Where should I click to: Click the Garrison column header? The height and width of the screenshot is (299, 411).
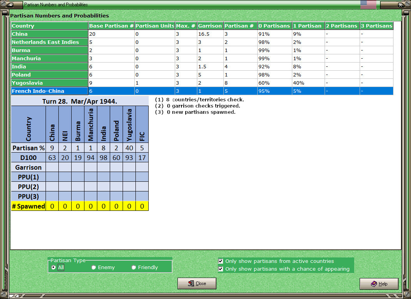click(210, 26)
